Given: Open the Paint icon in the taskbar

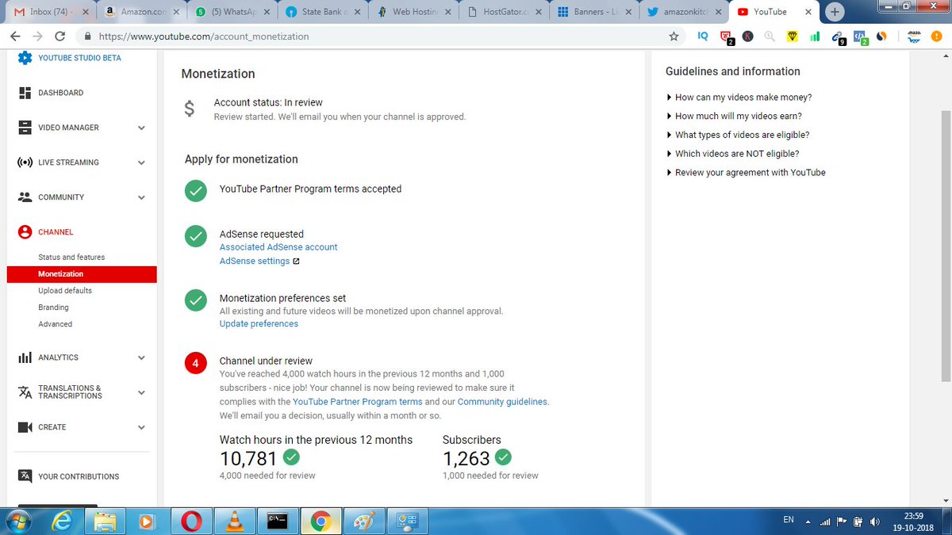Looking at the screenshot, I should click(363, 521).
